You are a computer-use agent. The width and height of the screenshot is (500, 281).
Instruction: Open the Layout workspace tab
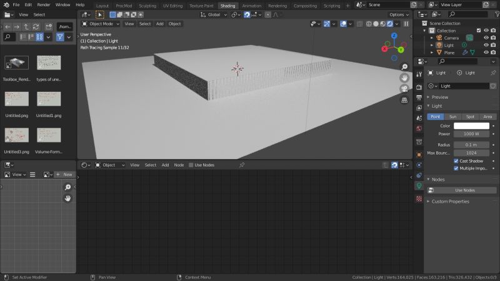[x=102, y=6]
